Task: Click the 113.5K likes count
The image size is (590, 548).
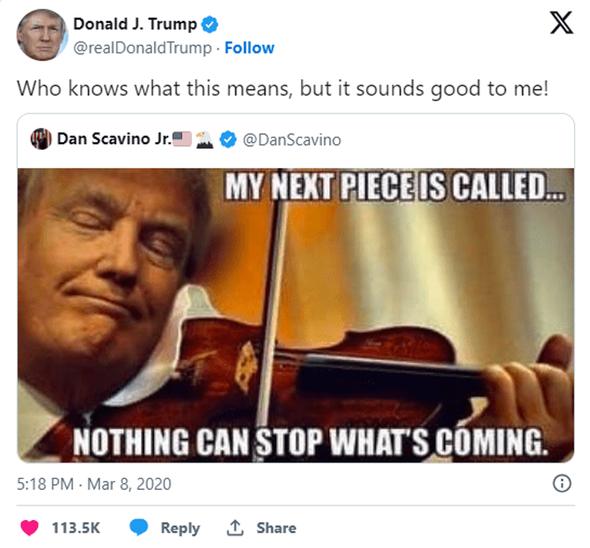Action: (x=76, y=528)
